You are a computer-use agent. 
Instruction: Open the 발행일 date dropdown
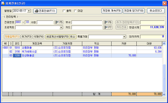click(29, 11)
